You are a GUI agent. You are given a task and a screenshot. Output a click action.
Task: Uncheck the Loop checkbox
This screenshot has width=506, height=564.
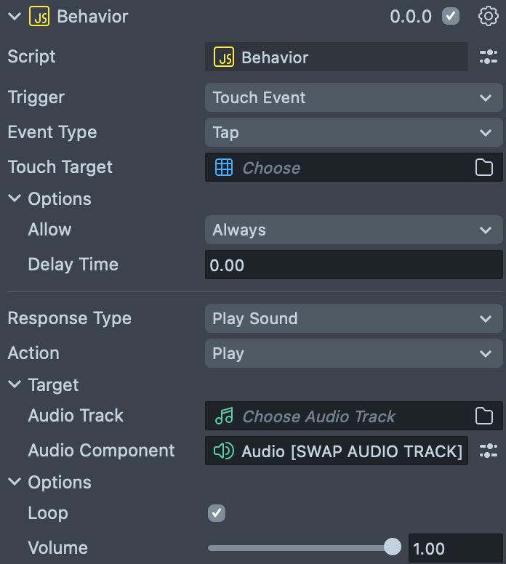(x=217, y=513)
